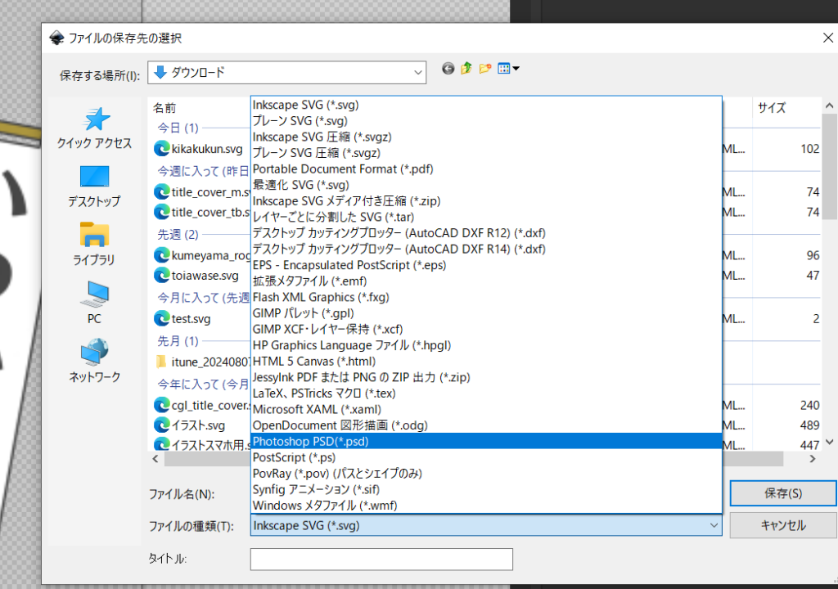Choose AutoCAD DXF R12 (*.dxf) option
Screen dimensions: 838x589
[x=486, y=233]
